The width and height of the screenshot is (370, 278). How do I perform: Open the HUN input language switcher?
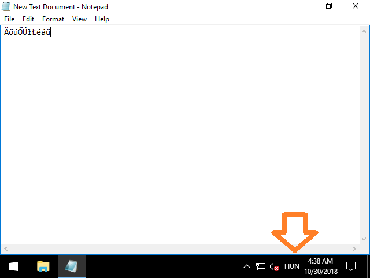tap(292, 266)
